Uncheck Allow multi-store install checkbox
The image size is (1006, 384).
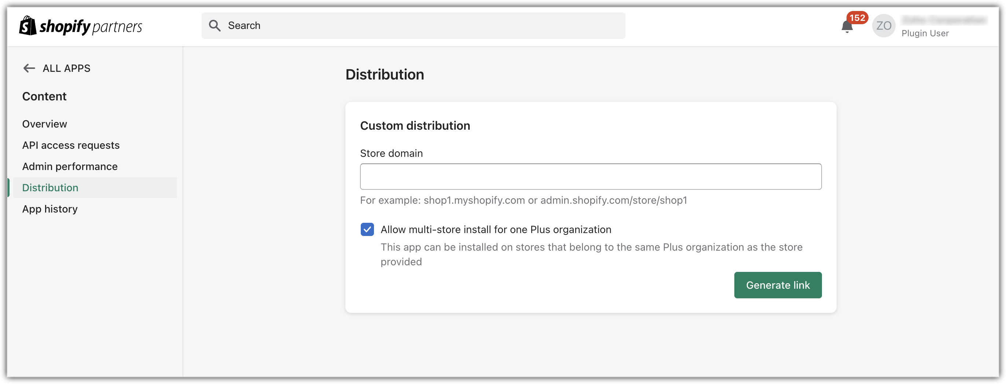click(367, 229)
